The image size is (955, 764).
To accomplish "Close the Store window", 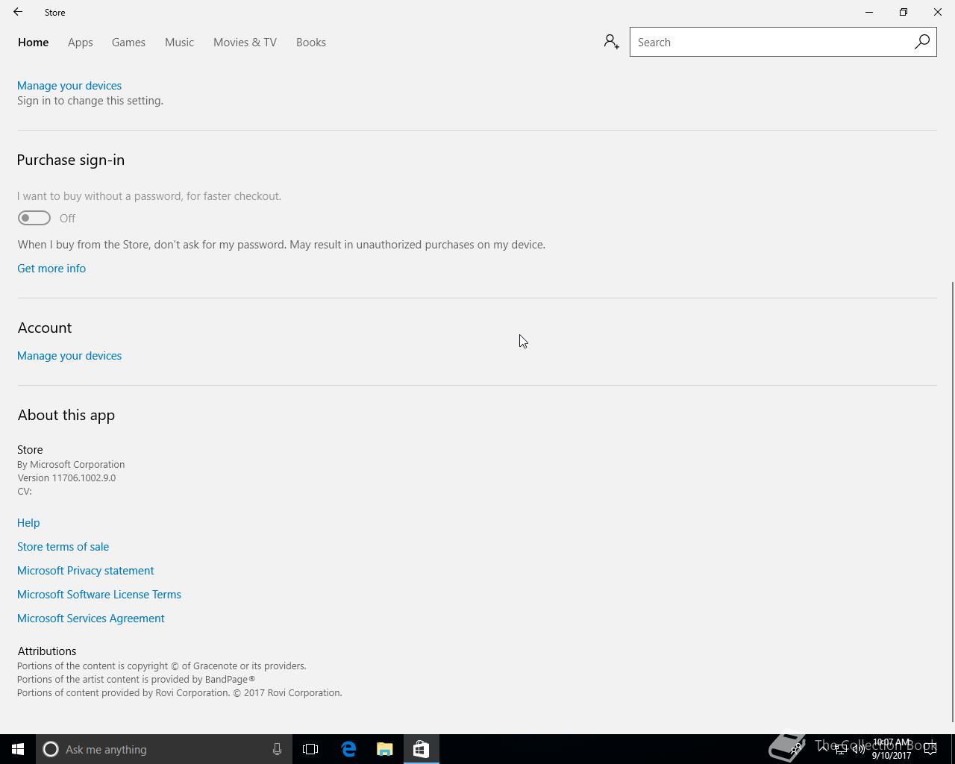I will pos(938,12).
